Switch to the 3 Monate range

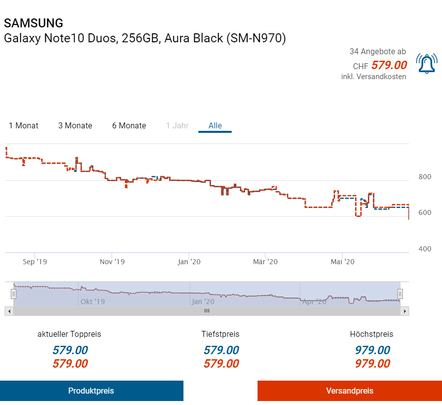pos(75,125)
